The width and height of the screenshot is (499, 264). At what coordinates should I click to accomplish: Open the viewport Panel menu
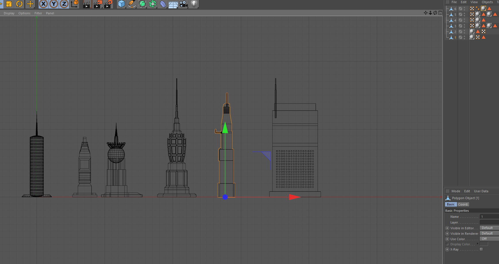coord(50,13)
